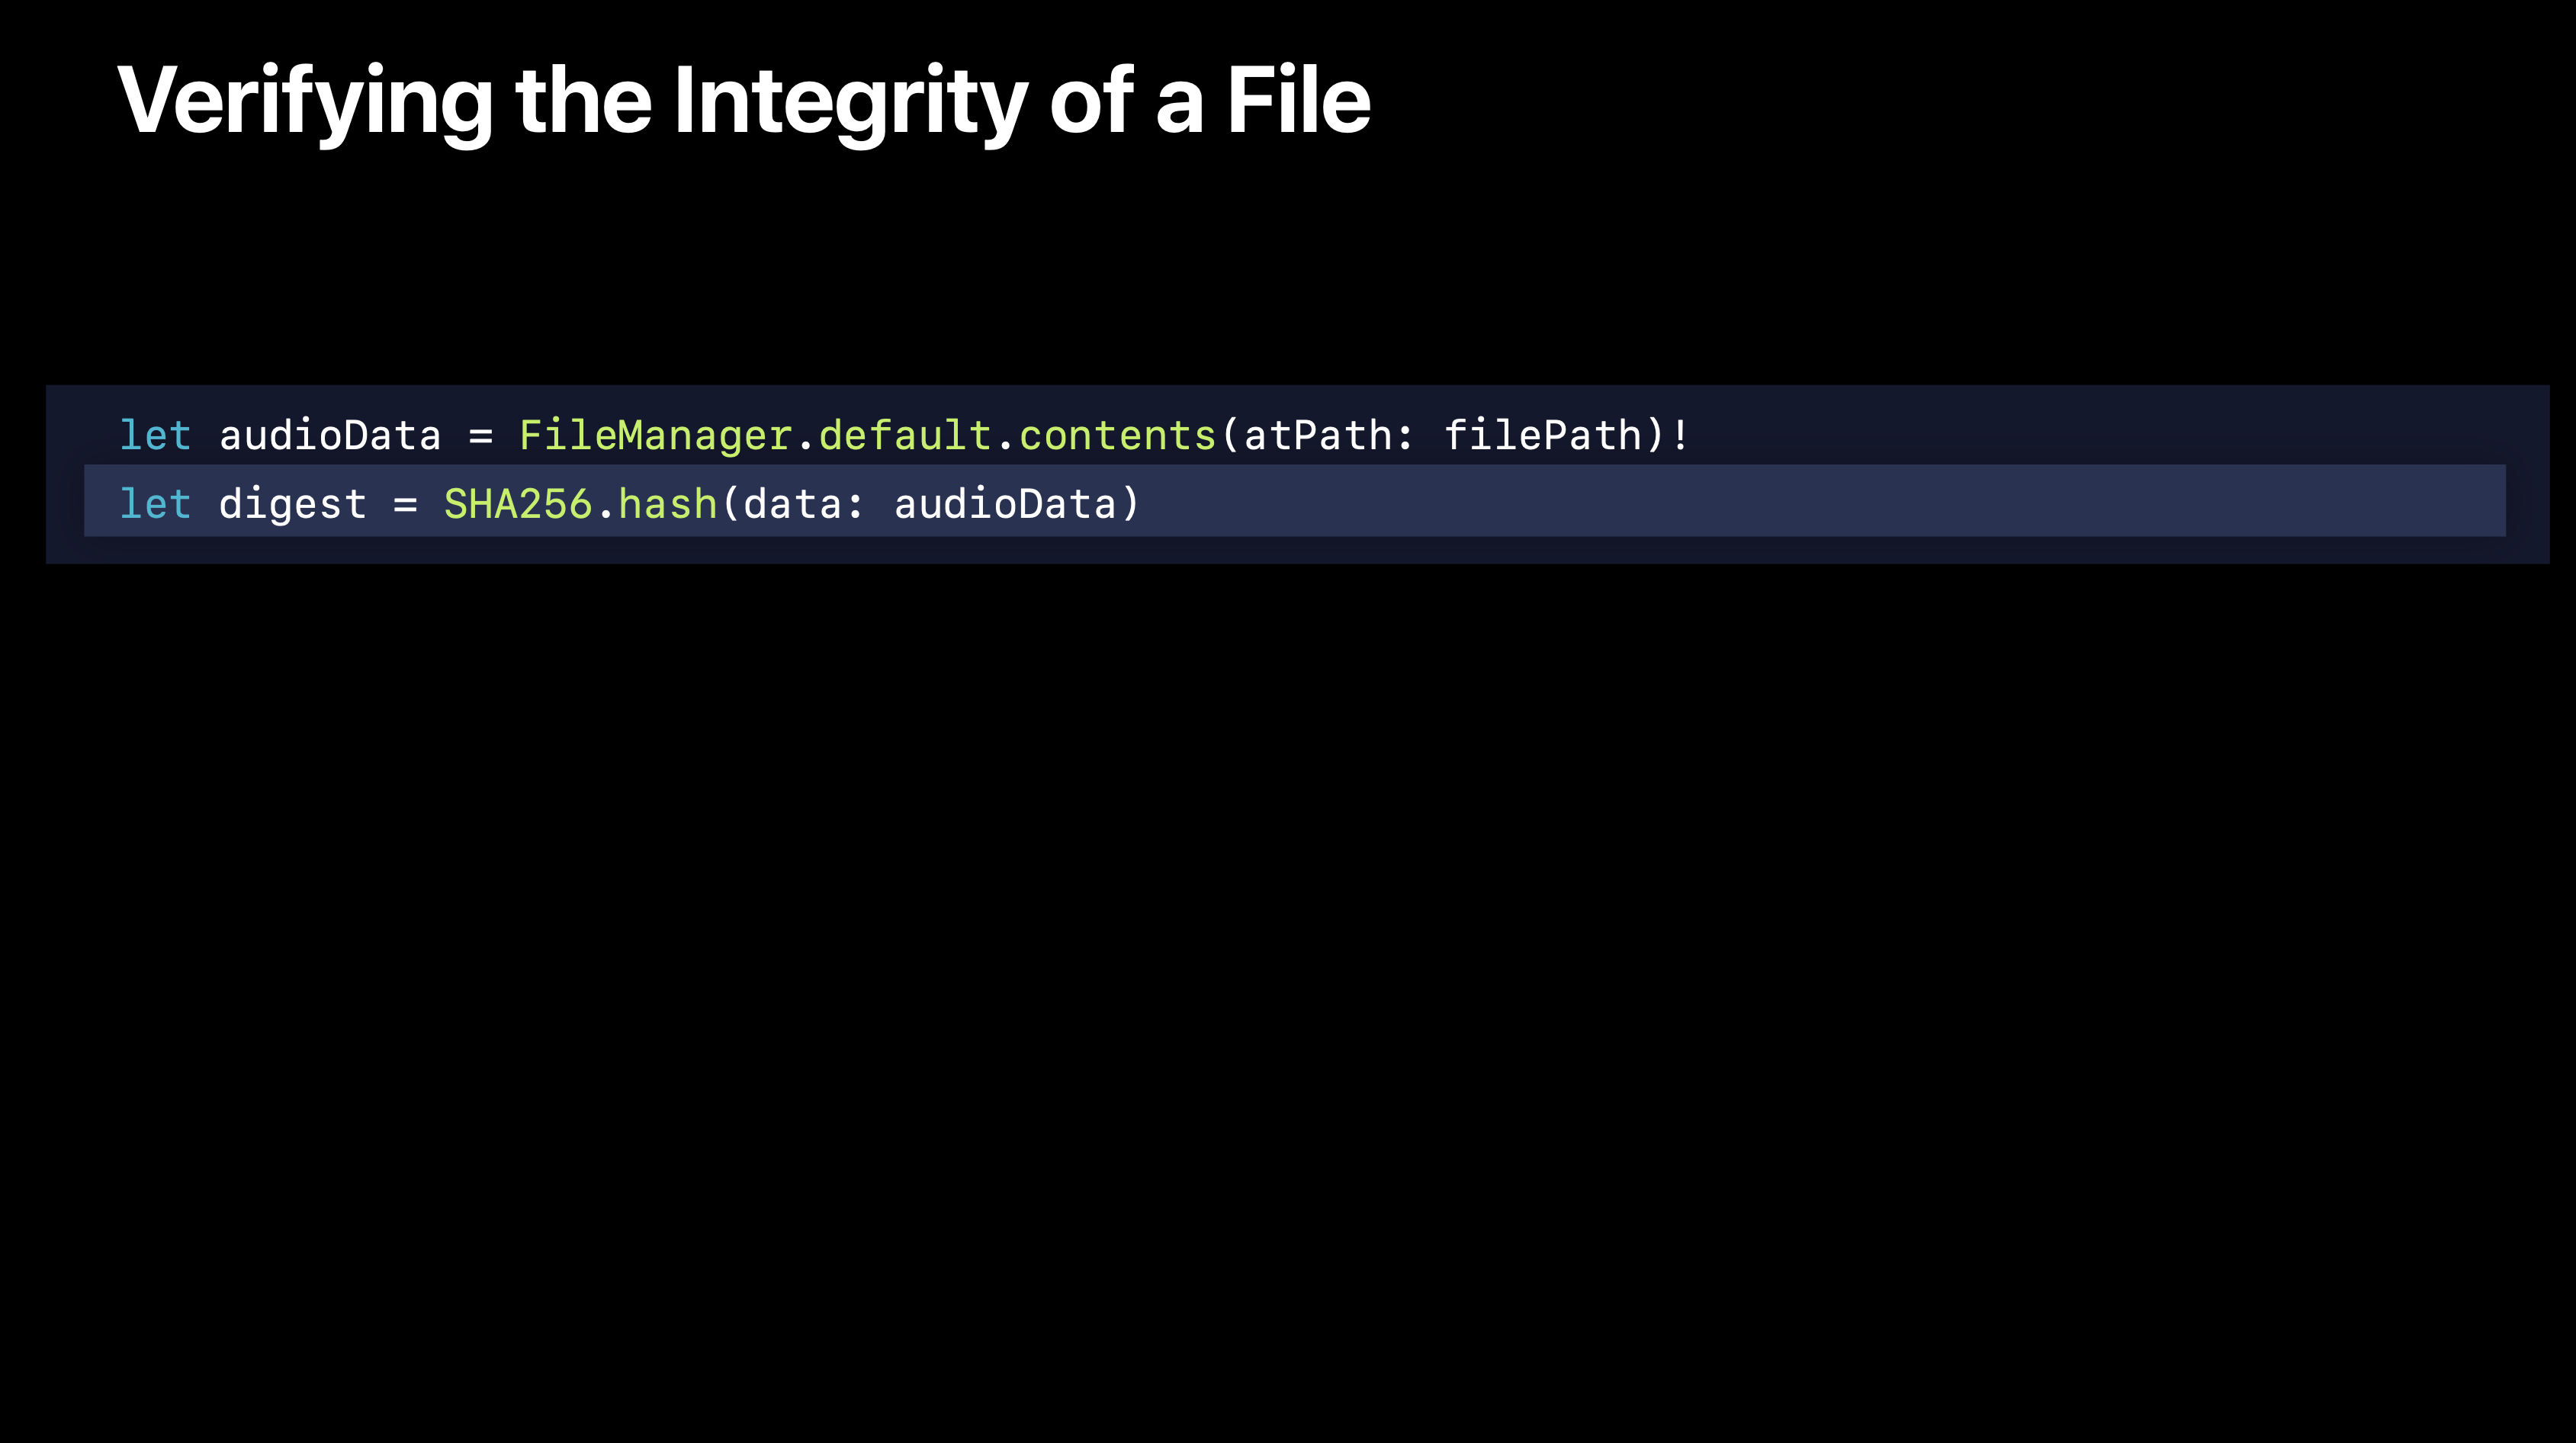Click the 'let audioData' code line
Image resolution: width=2576 pixels, height=1443 pixels.
[904, 436]
